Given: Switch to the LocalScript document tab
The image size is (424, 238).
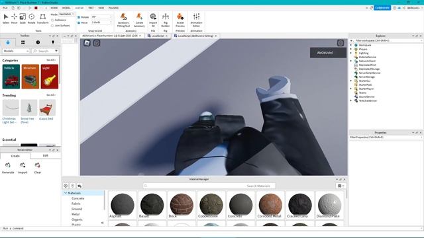Looking at the screenshot, I should [x=158, y=36].
